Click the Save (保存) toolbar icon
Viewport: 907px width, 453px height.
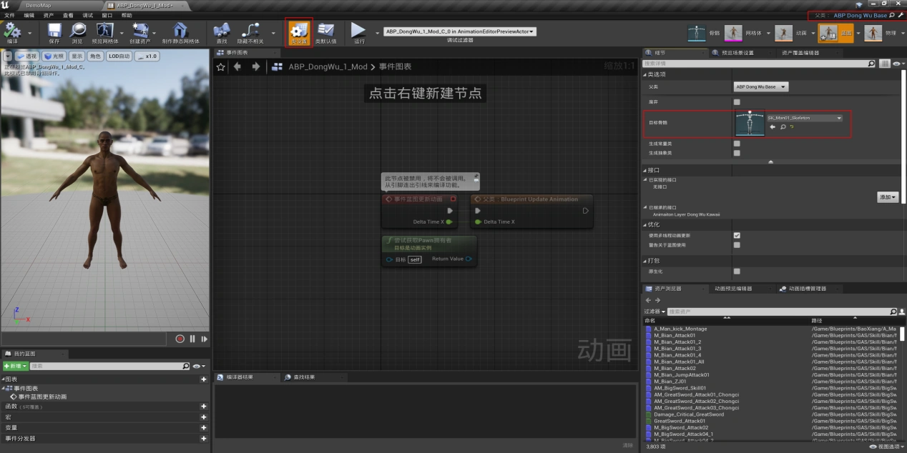(x=54, y=31)
